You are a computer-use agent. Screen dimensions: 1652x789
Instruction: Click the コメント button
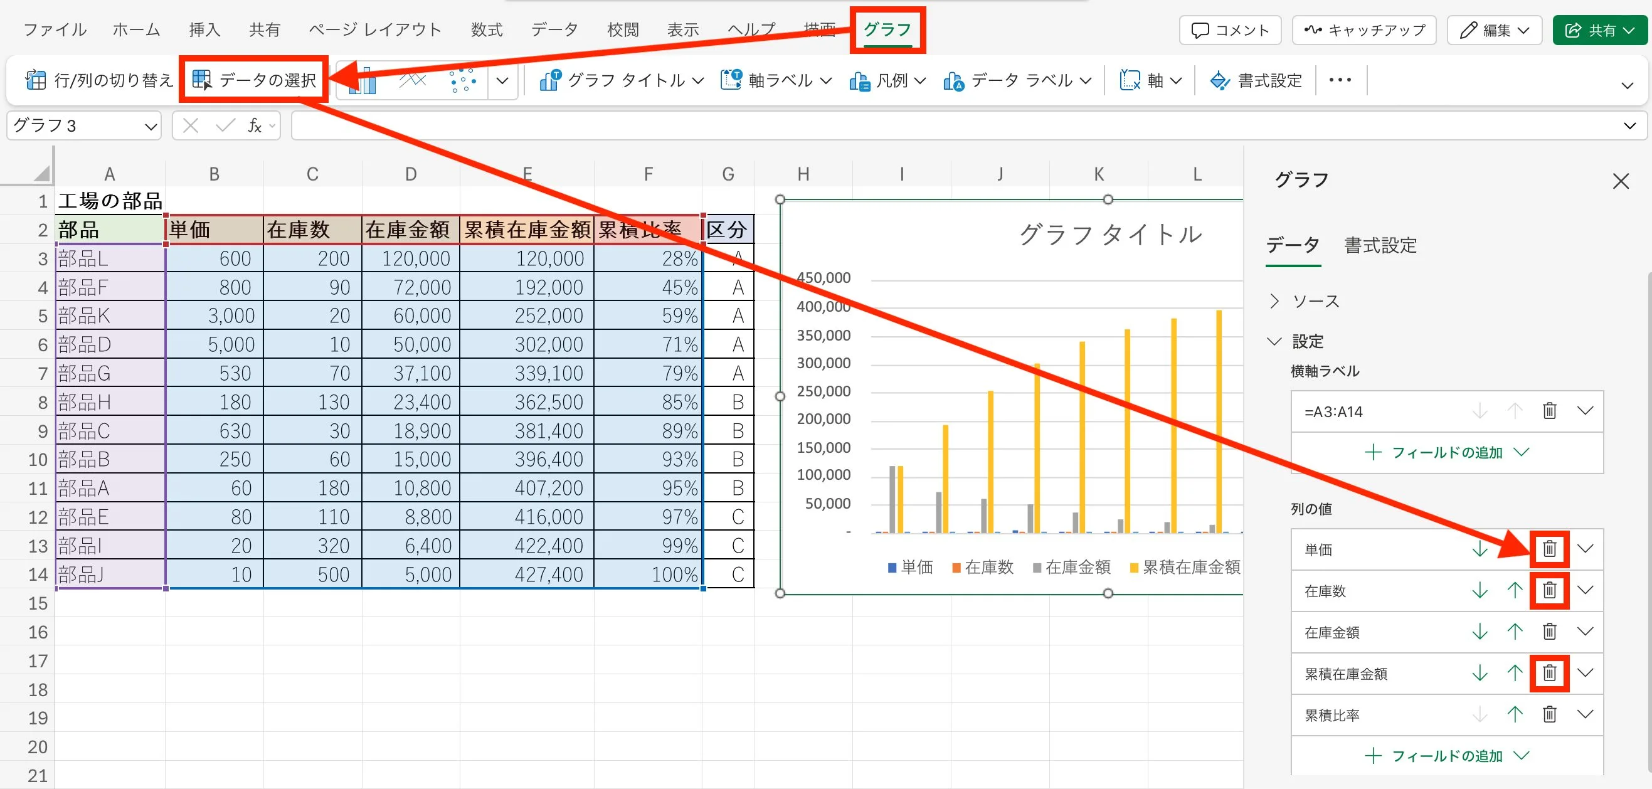tap(1229, 30)
